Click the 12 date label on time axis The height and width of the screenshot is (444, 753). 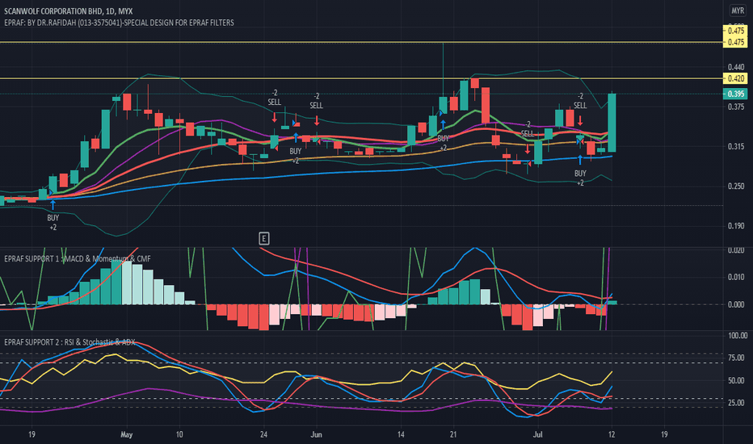tap(612, 434)
